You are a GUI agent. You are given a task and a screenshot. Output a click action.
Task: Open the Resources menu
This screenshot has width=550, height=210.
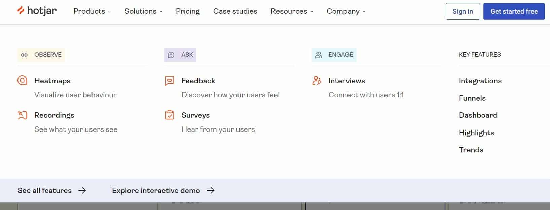[x=292, y=11]
